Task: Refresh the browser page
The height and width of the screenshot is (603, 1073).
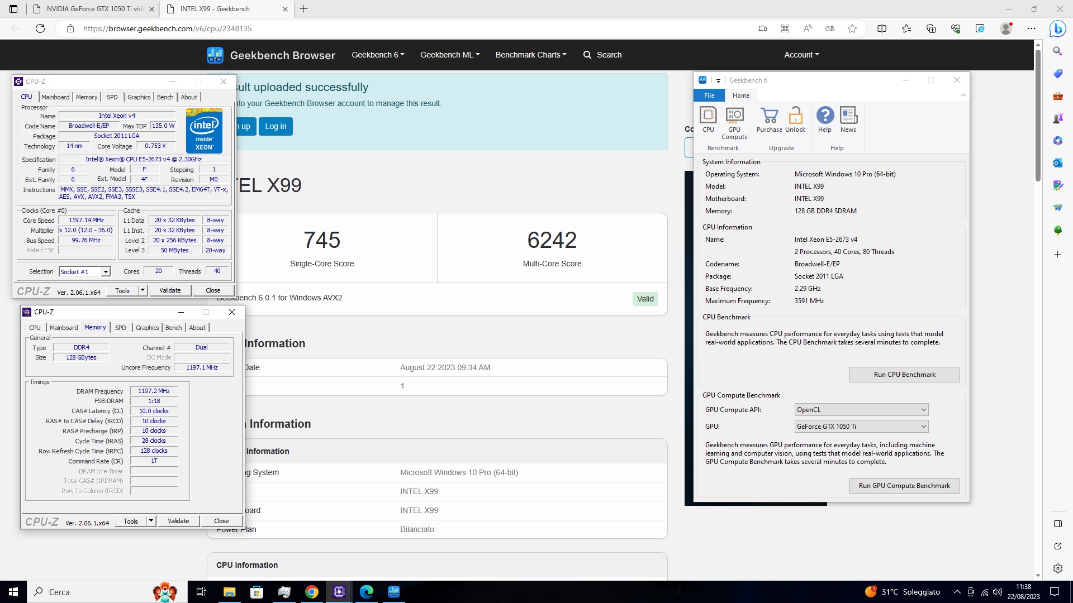Action: 40,28
